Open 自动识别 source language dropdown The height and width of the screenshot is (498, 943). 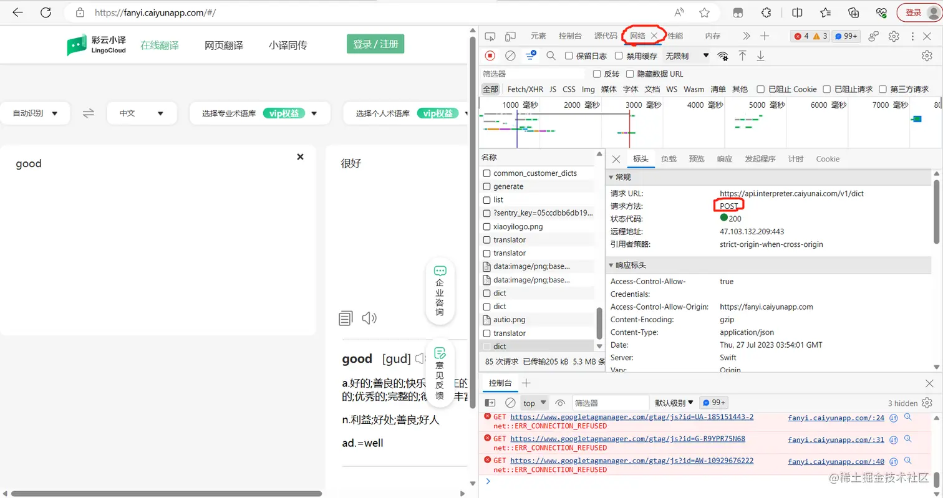[x=36, y=113]
